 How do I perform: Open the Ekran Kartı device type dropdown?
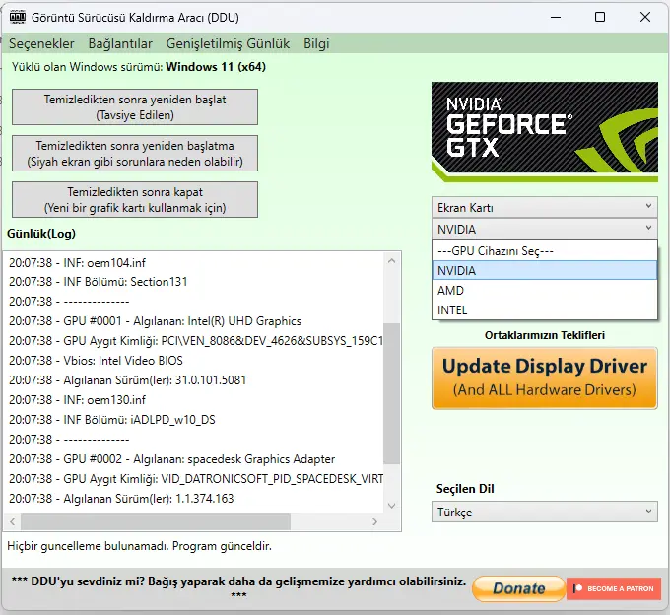coord(544,207)
